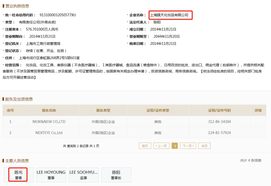271x186 pixels.
Task: Click shareholder name NEXTEYE Co,.Ltd
Action: click(x=49, y=133)
